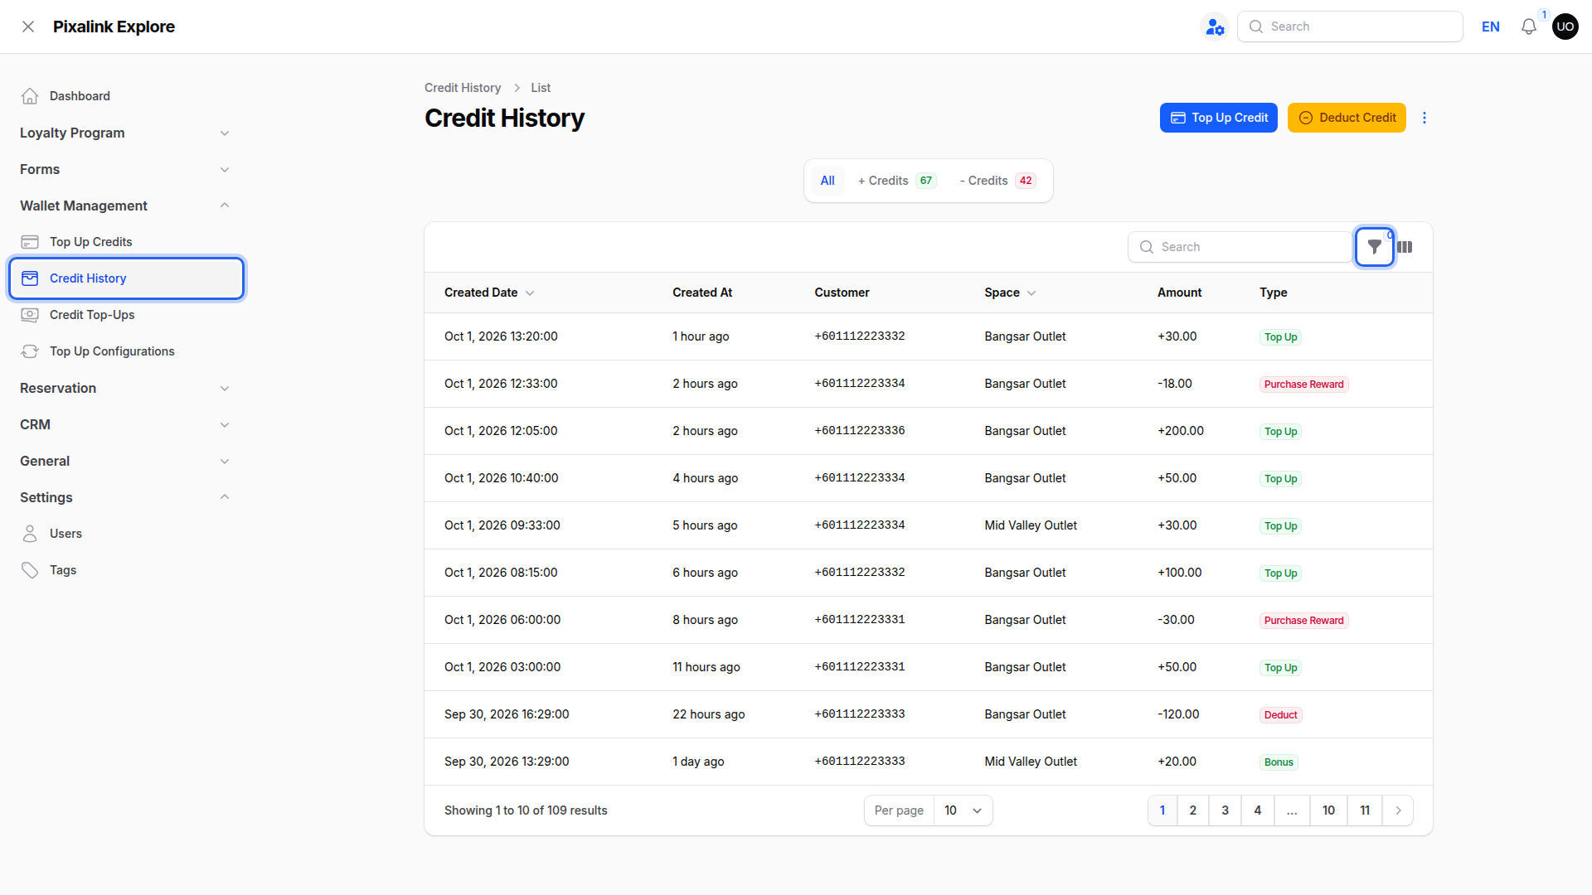
Task: Sort by Created Date column
Action: [489, 293]
